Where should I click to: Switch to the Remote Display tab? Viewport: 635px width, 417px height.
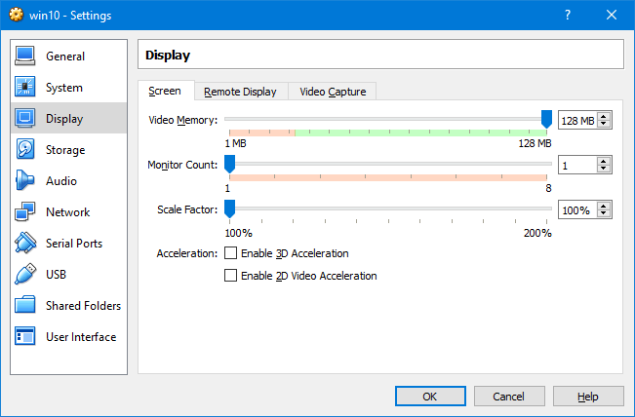241,92
